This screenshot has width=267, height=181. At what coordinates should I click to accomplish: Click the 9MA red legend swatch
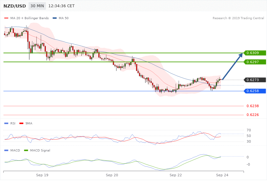tap(21, 123)
